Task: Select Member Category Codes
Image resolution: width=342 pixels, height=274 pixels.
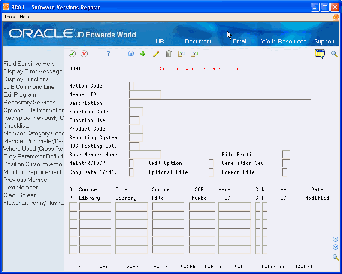Action: [x=33, y=133]
